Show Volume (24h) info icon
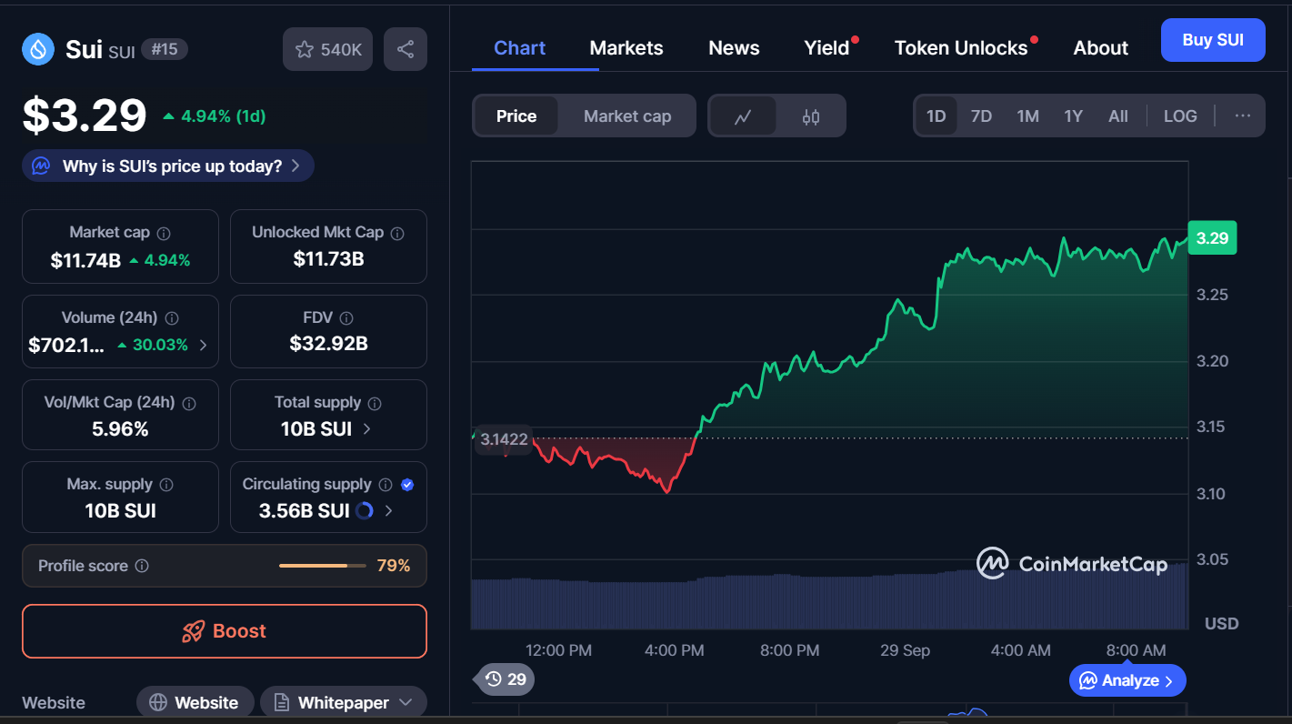The height and width of the screenshot is (724, 1292). coord(172,318)
